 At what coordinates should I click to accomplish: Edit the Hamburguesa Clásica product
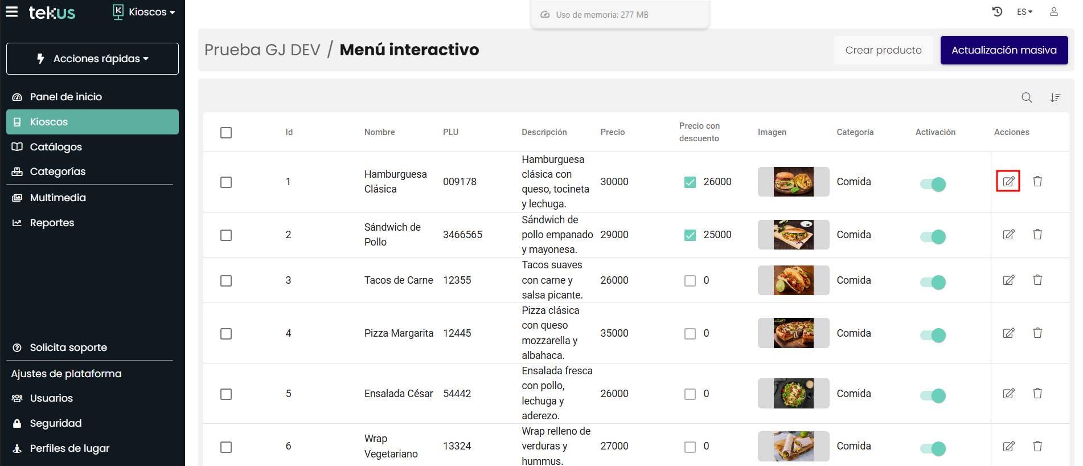click(1008, 181)
